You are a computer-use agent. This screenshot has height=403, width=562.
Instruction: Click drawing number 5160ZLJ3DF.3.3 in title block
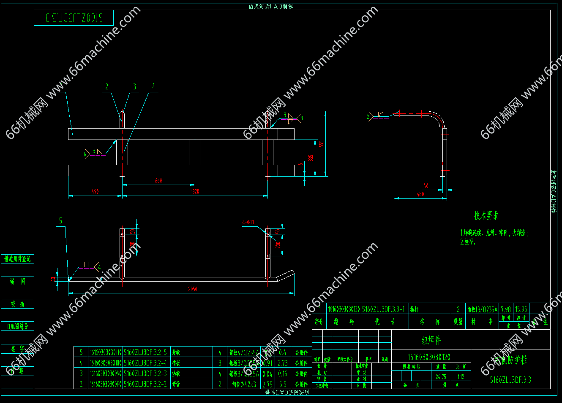coord(510,380)
